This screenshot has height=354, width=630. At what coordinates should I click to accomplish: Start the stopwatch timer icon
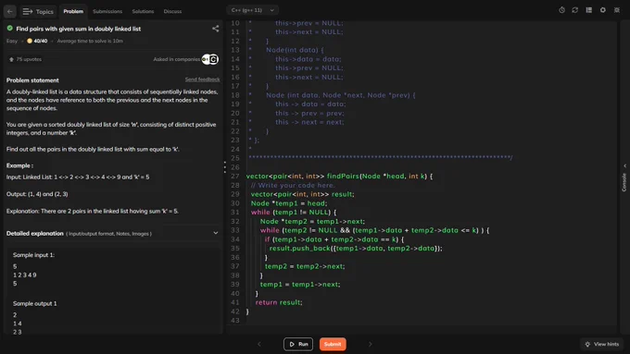[561, 10]
